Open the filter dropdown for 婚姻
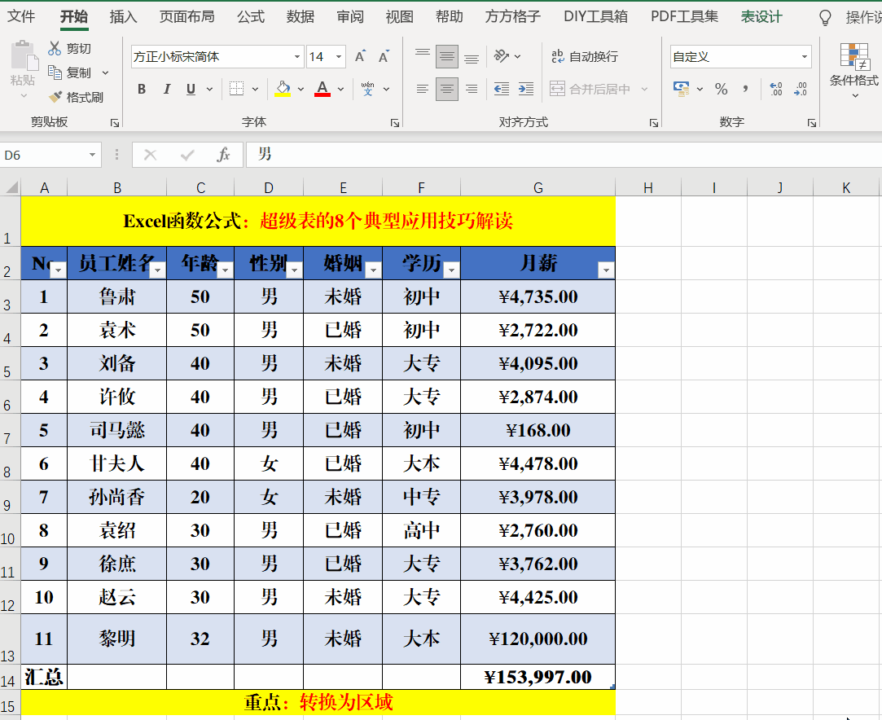Screen dimensions: 882x720 pyautogui.click(x=374, y=270)
